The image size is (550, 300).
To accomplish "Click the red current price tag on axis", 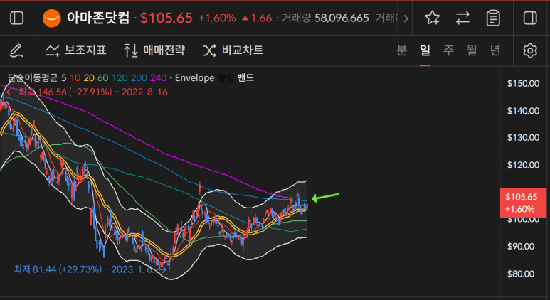I will coord(523,203).
